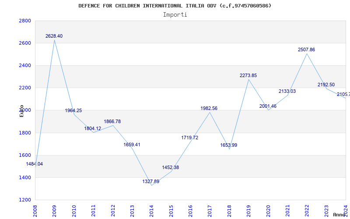350x219 pixels.
Task: Select the 2192.50 data label
Action: (x=326, y=85)
